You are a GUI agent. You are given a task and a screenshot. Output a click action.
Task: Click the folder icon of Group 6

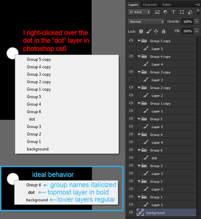144,150
